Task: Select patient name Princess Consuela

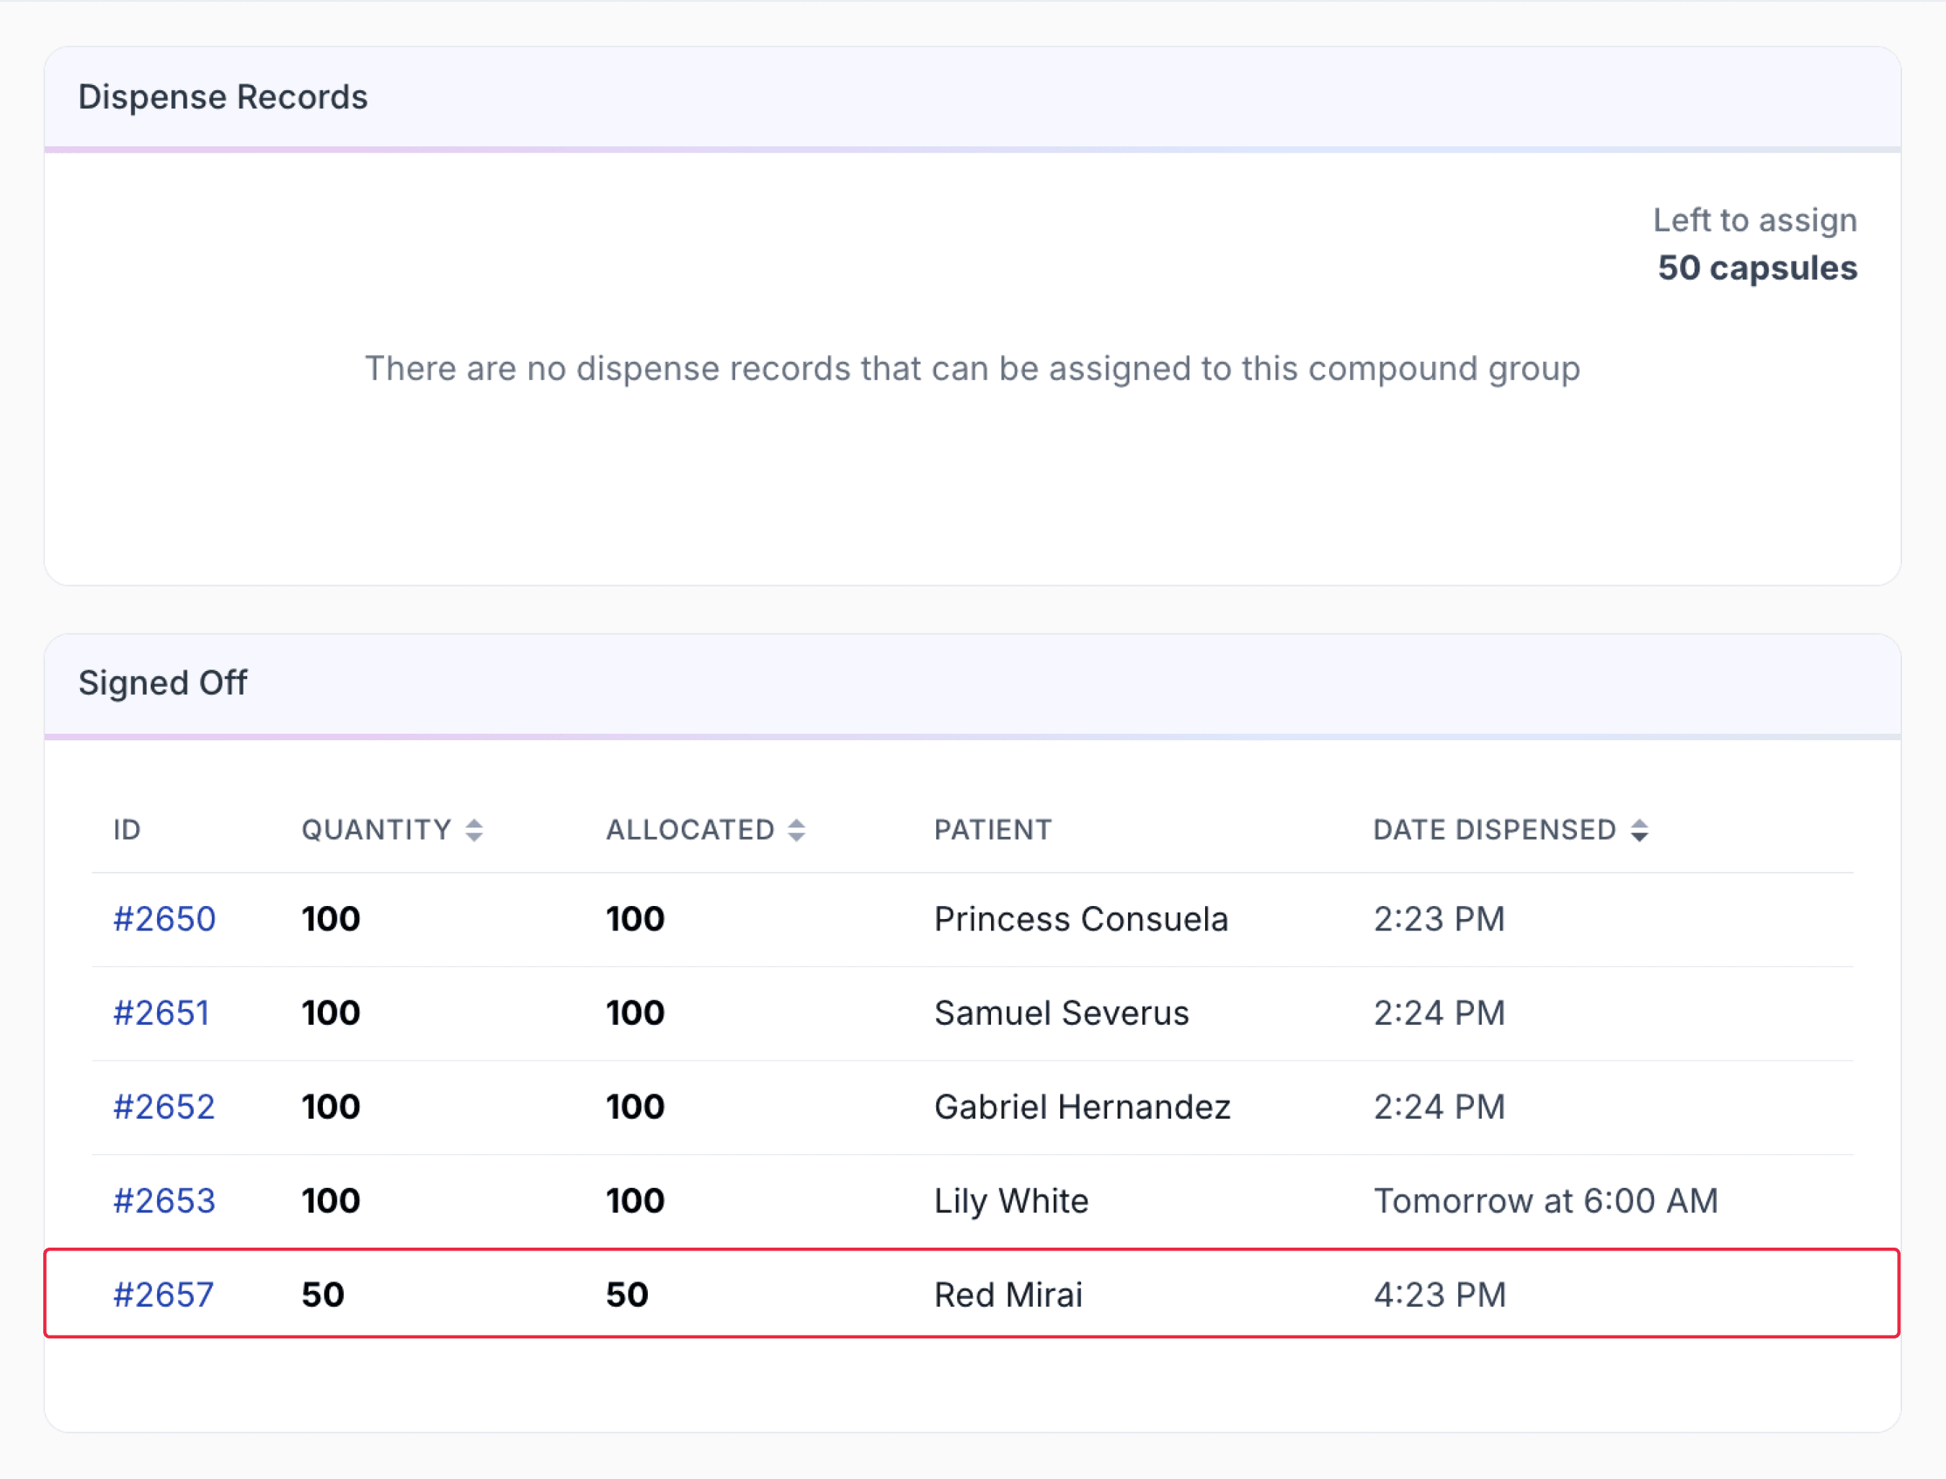Action: (x=1081, y=919)
